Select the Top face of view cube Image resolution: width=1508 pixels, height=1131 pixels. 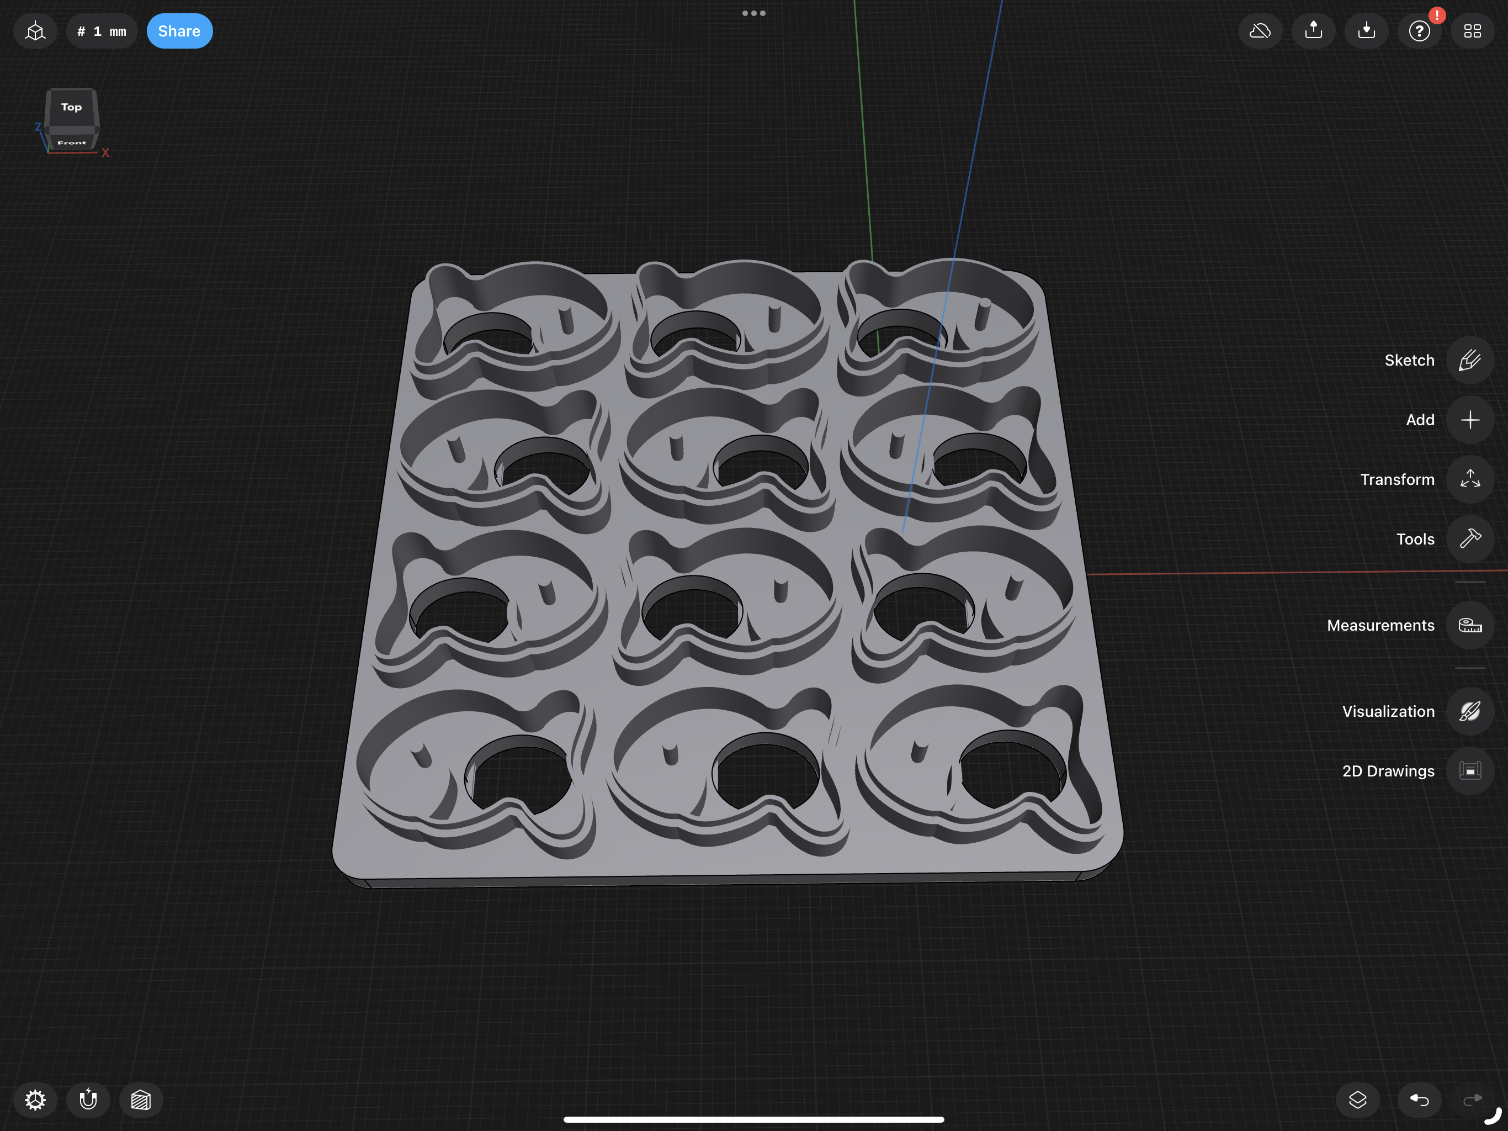coord(72,107)
